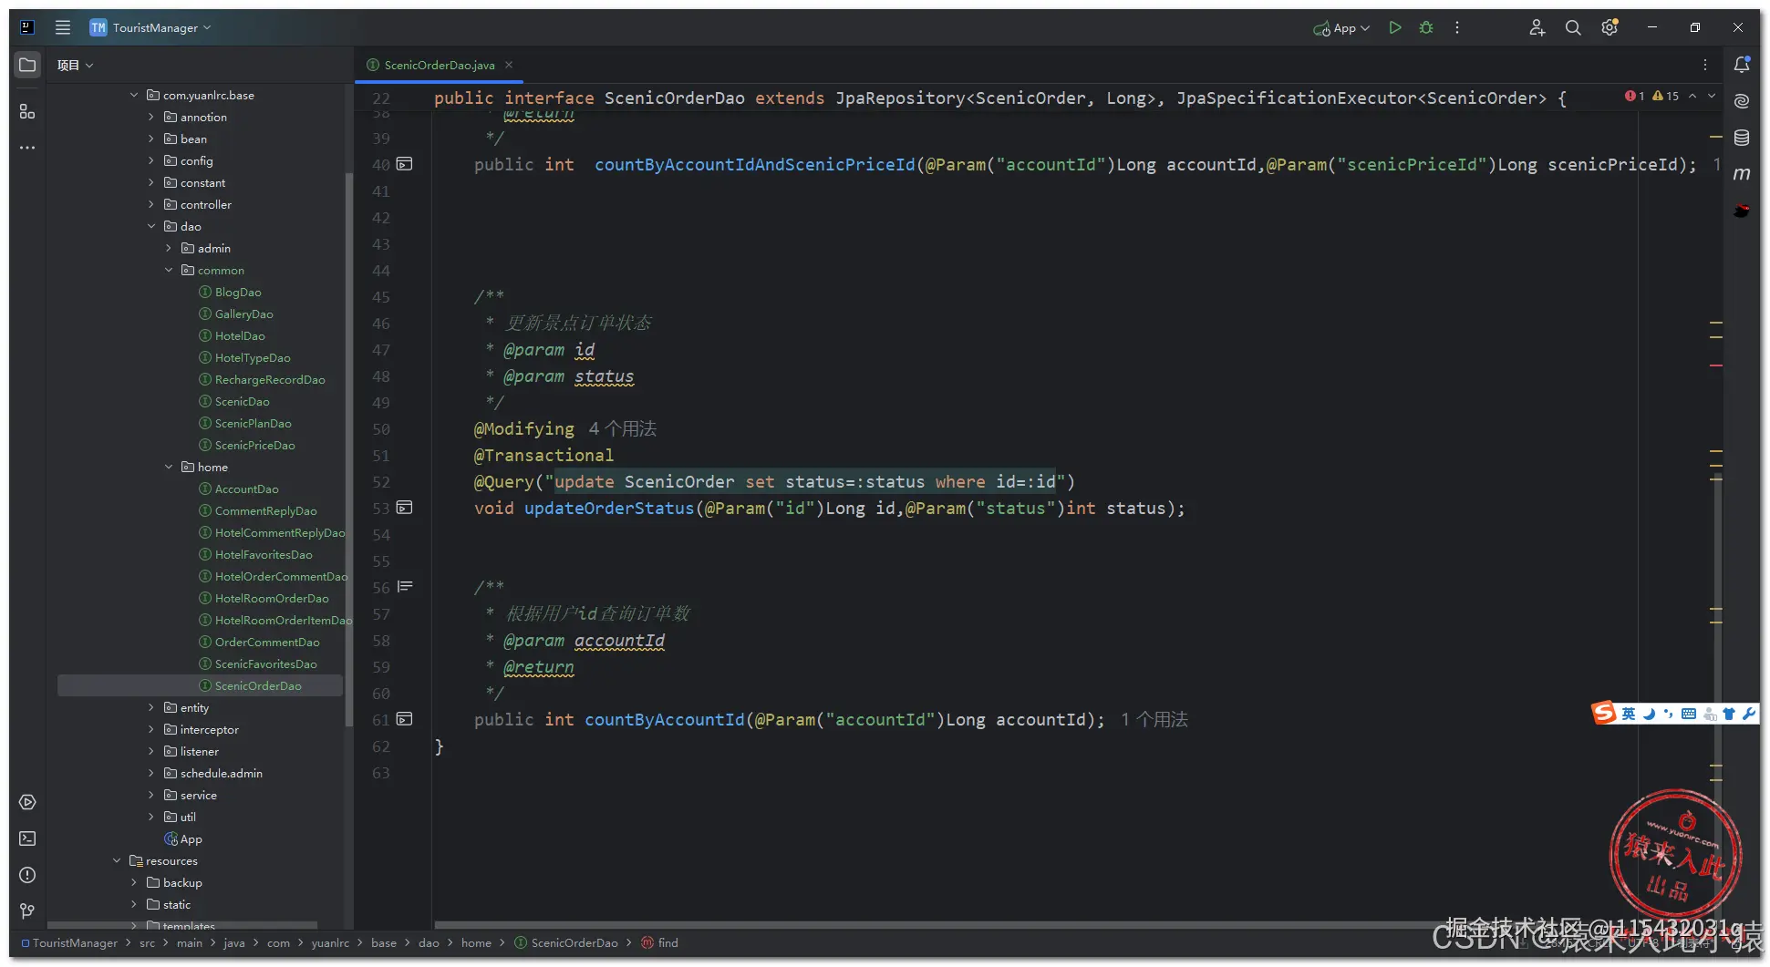Select ScenicFavoritesDao in the project tree
This screenshot has width=1770, height=967.
(x=266, y=664)
